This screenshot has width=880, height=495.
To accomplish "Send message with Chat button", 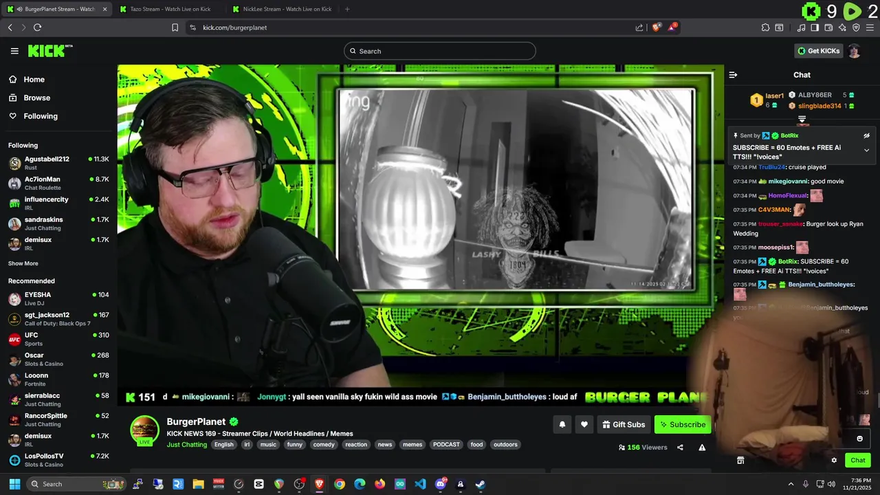I will pyautogui.click(x=858, y=461).
